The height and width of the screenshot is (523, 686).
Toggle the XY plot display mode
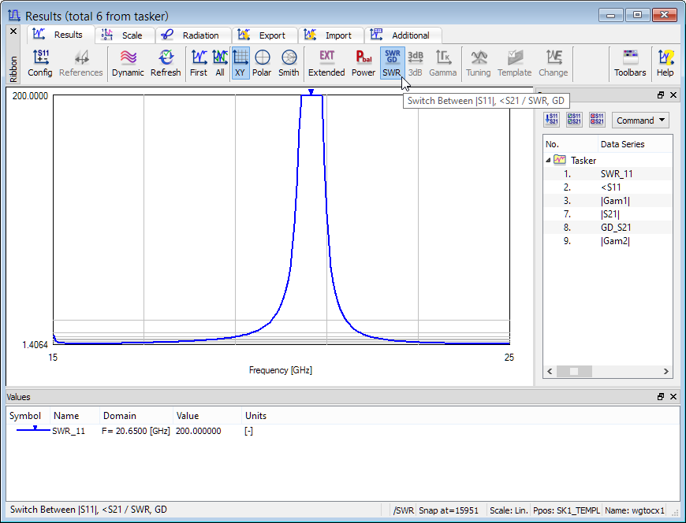[240, 63]
